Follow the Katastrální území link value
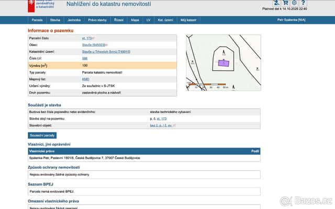 pyautogui.click(x=106, y=52)
